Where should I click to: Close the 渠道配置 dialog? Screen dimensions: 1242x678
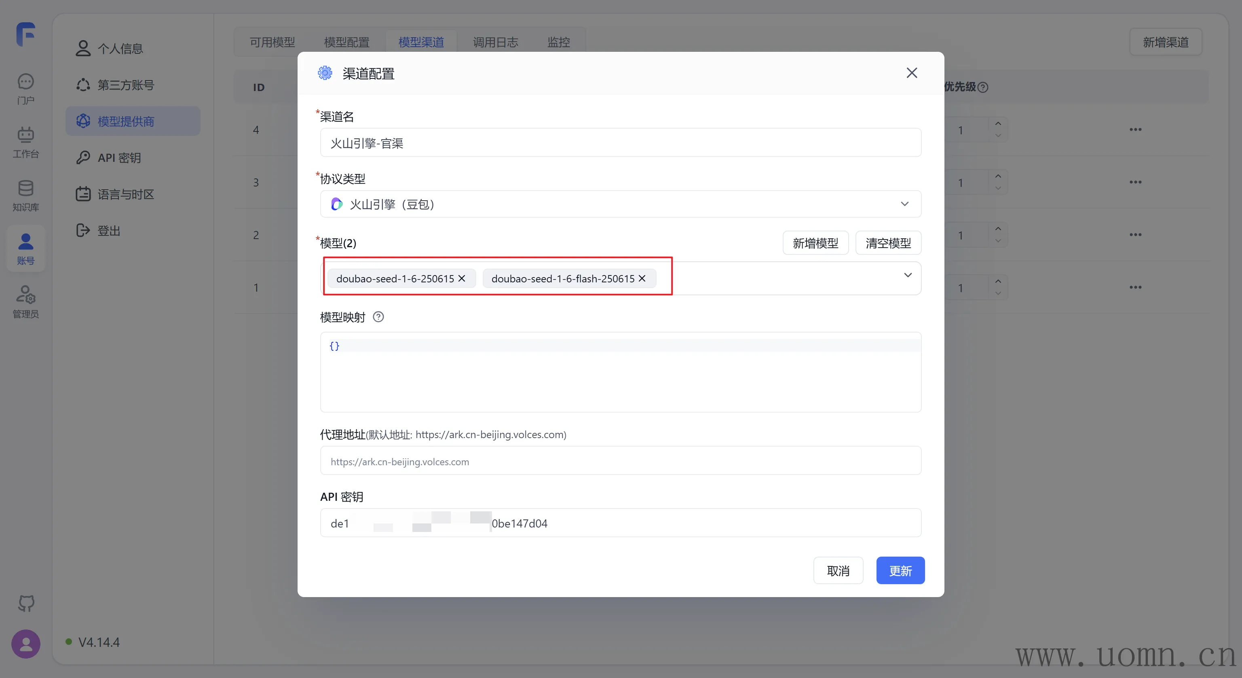[911, 73]
